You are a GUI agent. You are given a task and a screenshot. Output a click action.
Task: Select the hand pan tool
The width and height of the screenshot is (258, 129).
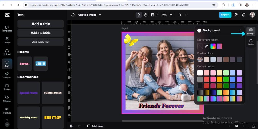click(146, 15)
